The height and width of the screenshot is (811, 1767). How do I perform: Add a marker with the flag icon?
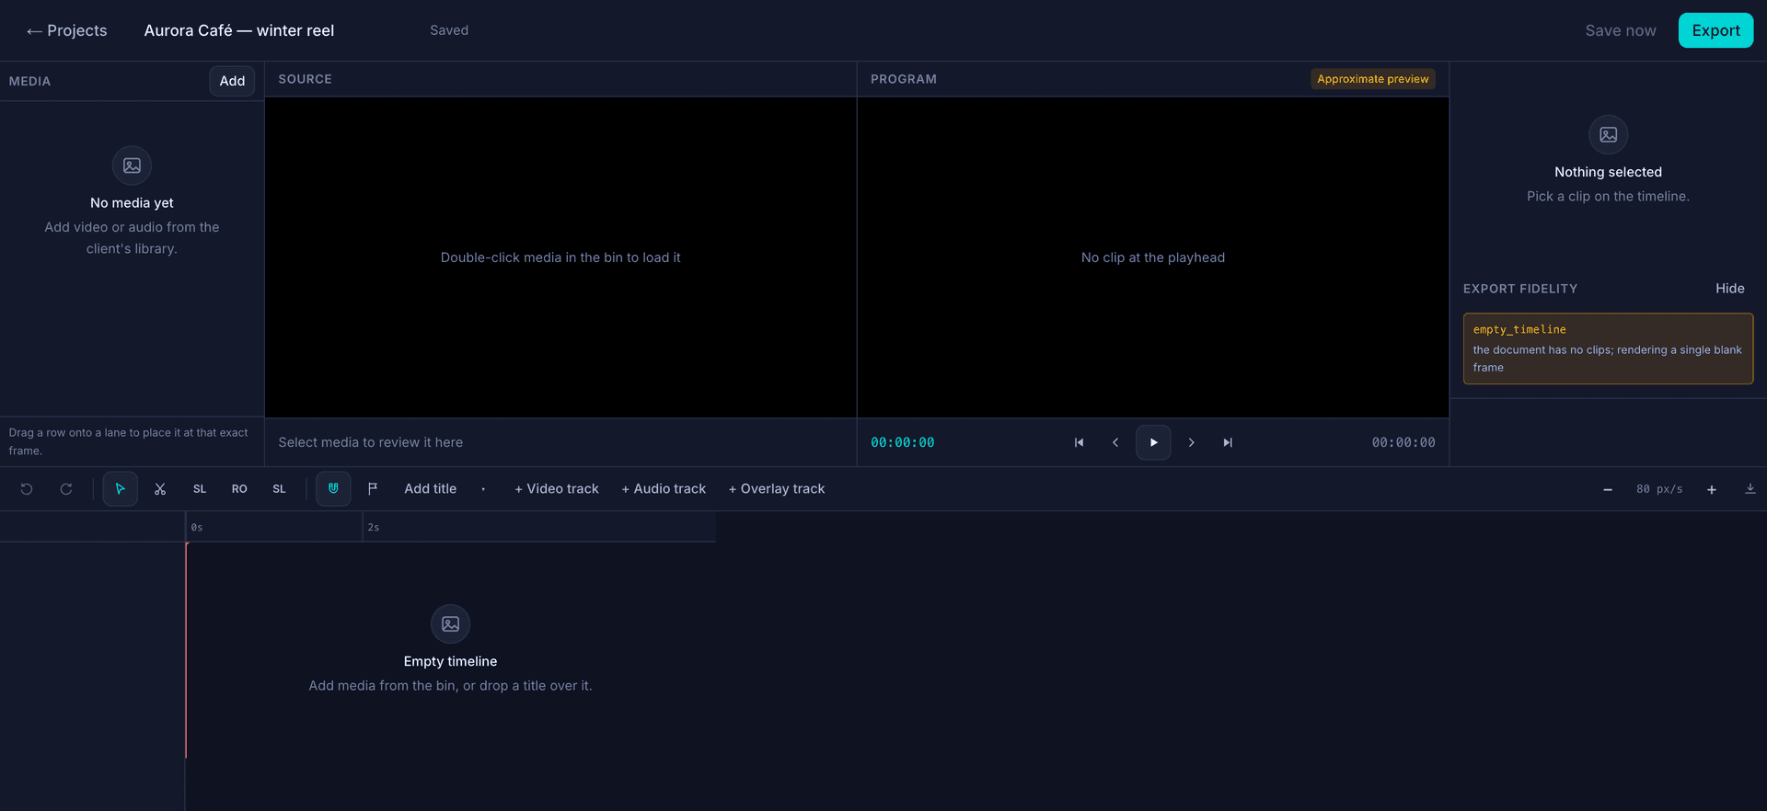373,489
